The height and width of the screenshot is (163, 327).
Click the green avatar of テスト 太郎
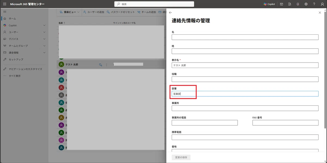click(61, 65)
